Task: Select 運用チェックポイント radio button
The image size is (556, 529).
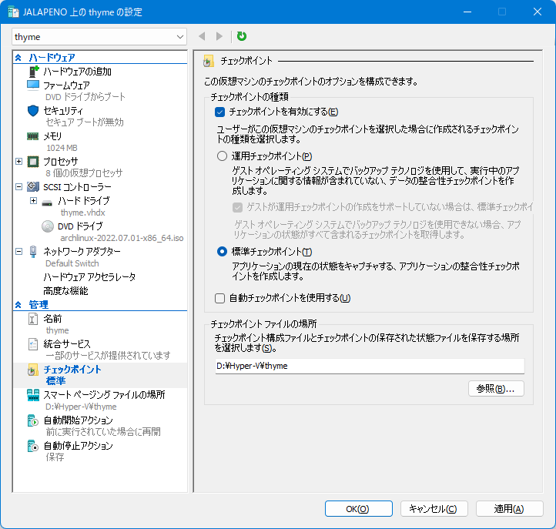Action: [x=222, y=156]
